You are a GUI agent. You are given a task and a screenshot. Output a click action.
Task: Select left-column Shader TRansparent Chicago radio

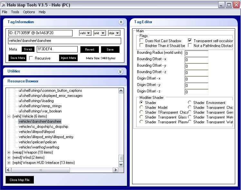coord(141,112)
